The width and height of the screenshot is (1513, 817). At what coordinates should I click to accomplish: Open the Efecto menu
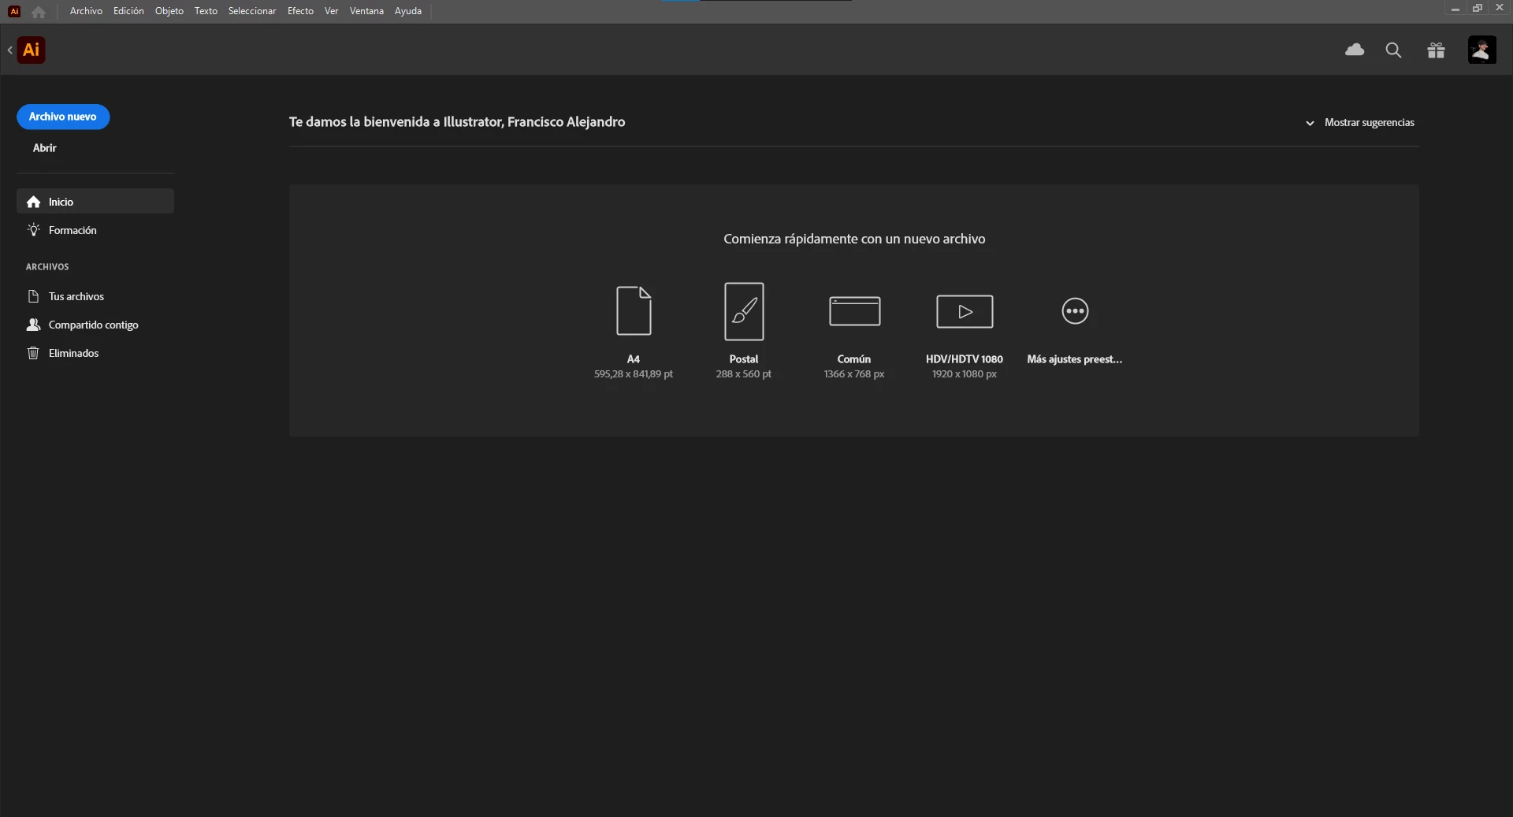pyautogui.click(x=300, y=11)
